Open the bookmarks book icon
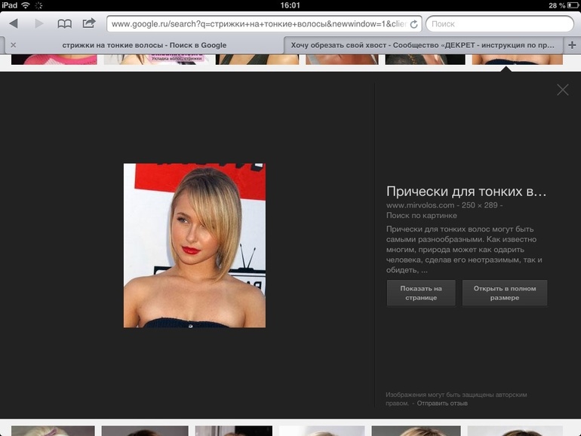 (65, 24)
